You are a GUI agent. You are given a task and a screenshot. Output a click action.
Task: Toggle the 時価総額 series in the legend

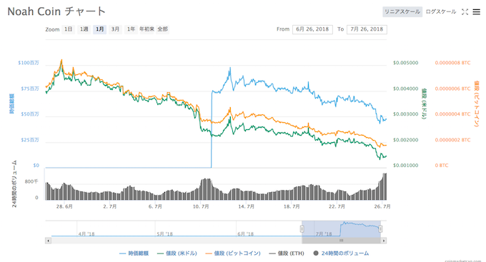[x=134, y=253]
